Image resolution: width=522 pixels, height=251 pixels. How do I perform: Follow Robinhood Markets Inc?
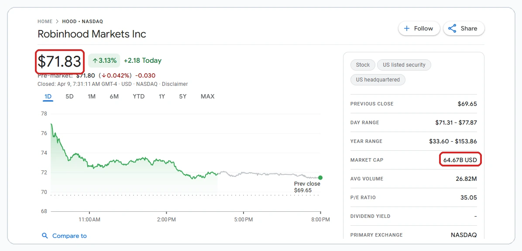(419, 28)
